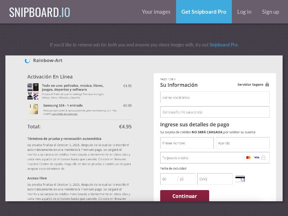The height and width of the screenshot is (216, 288).
Task: Focus the correo electrónico field
Action: tap(215, 98)
